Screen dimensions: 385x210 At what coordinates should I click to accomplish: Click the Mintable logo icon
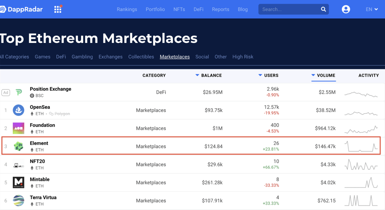pyautogui.click(x=19, y=183)
